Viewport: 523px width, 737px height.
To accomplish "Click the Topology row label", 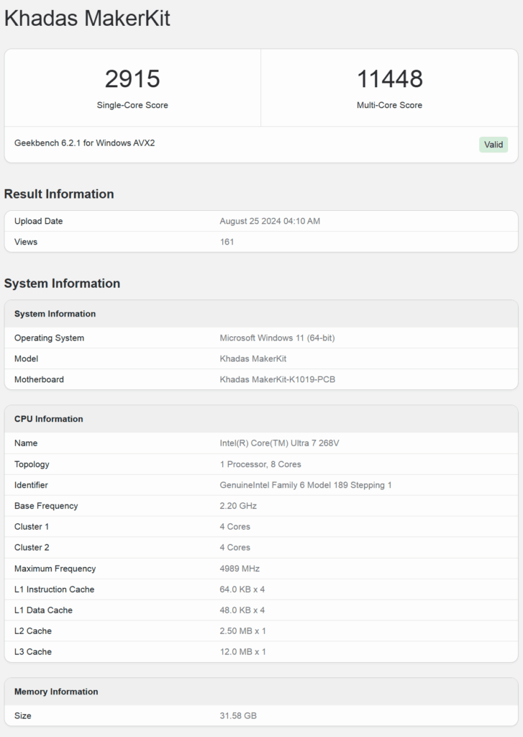I will [x=32, y=464].
